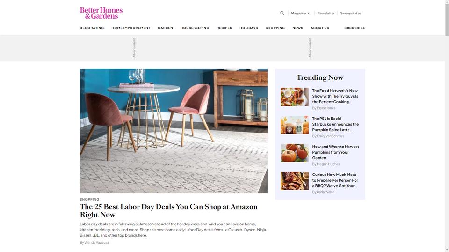Click the search magnifier icon
Screen dimensions: 449x252
[x=282, y=13]
